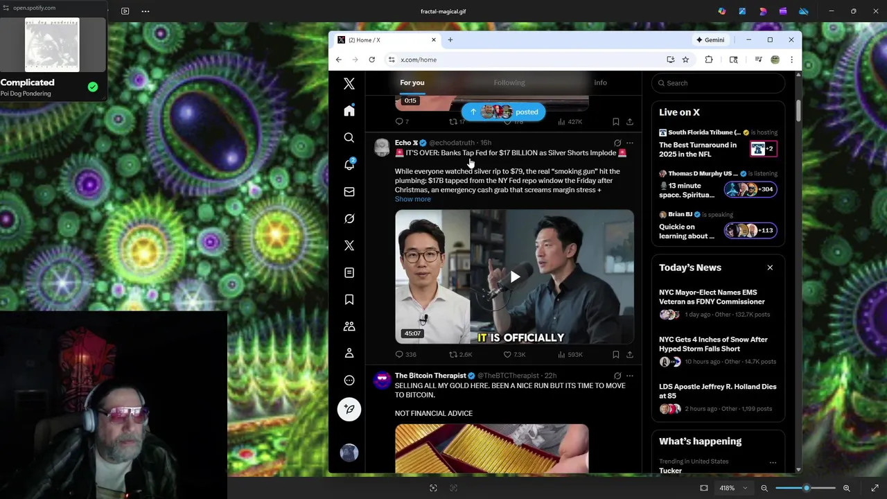Go back in browser history

338,60
